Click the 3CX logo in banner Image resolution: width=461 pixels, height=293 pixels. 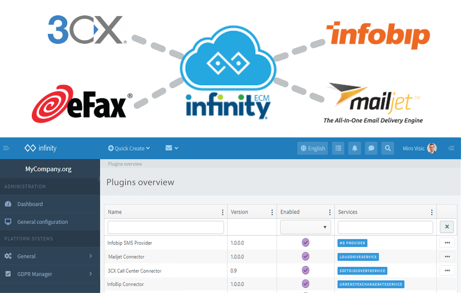coord(87,30)
